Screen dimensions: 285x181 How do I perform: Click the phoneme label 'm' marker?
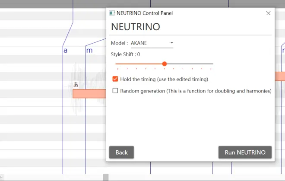click(x=89, y=50)
